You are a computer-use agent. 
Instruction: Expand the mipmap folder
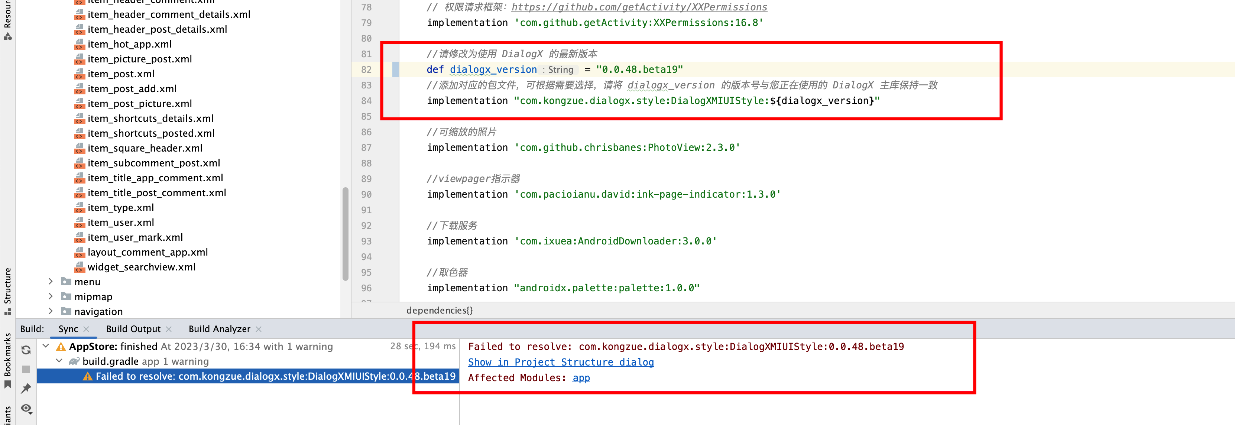(x=51, y=296)
